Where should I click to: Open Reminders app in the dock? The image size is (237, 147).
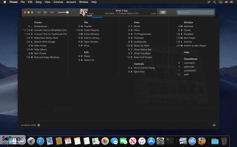point(87,141)
